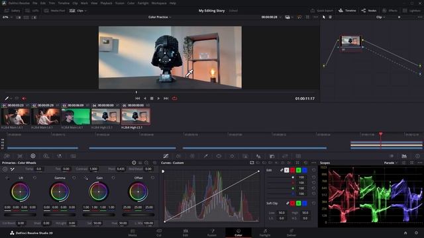Open the Curves panel three-dot options menu

tap(313, 163)
